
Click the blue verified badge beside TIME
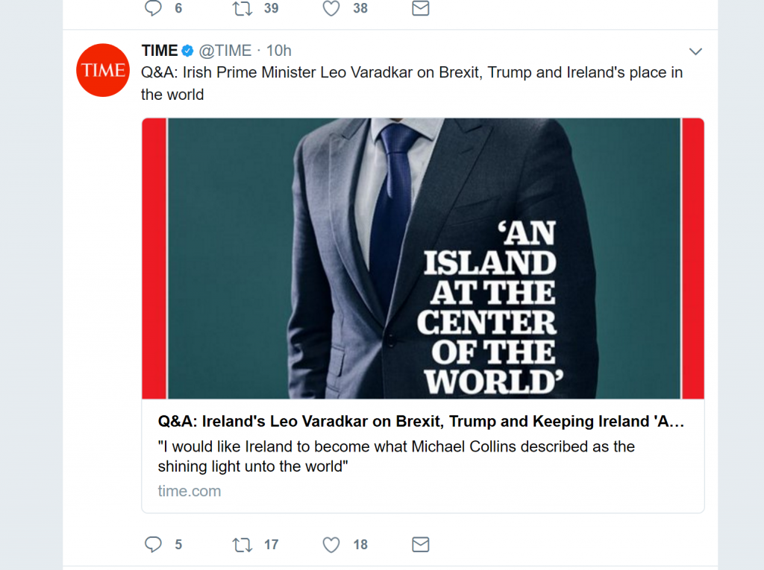pyautogui.click(x=188, y=51)
